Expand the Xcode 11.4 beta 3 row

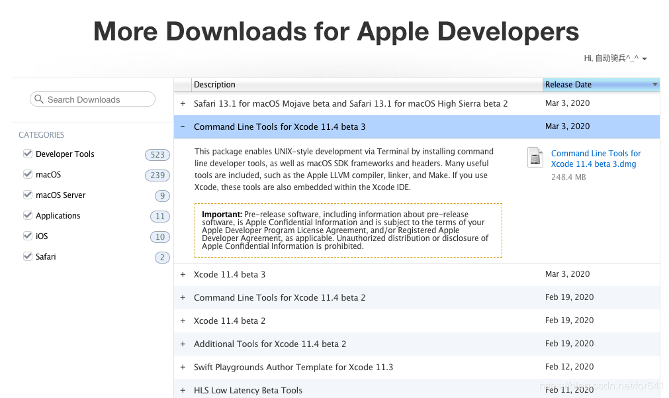pyautogui.click(x=183, y=275)
